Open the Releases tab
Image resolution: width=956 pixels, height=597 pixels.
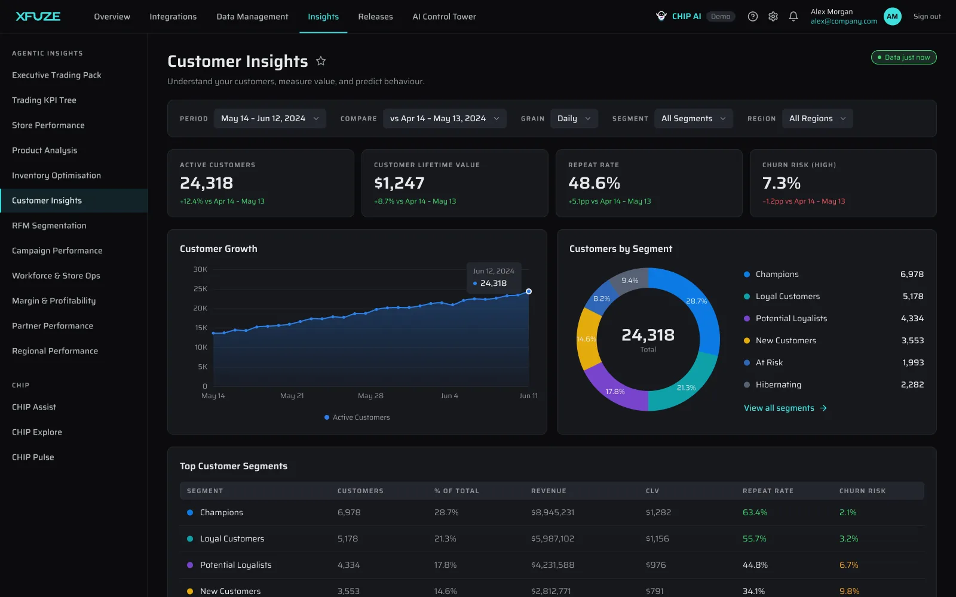pyautogui.click(x=375, y=17)
